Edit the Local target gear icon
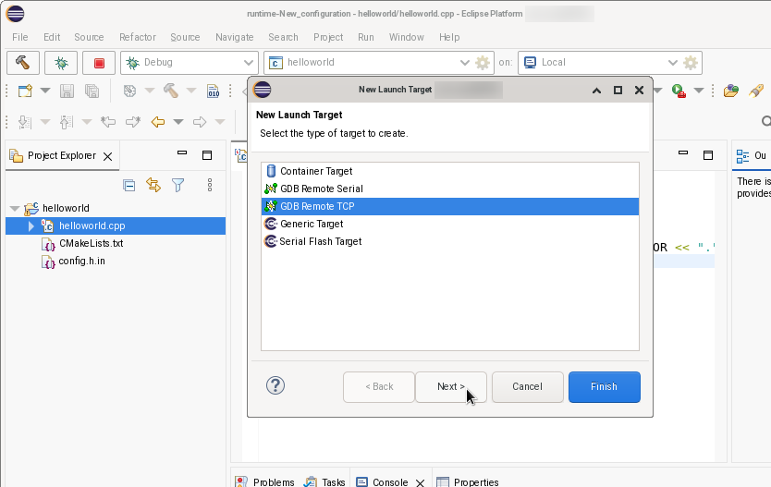 tap(691, 63)
